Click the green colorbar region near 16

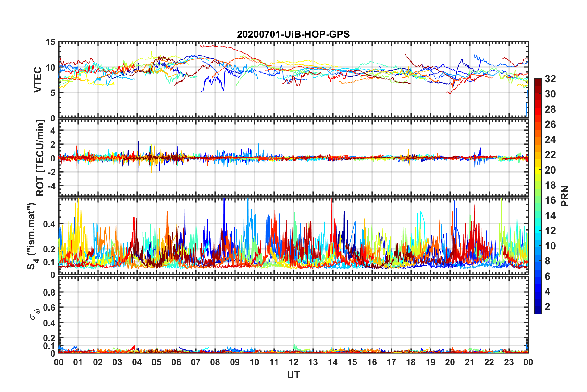(538, 200)
